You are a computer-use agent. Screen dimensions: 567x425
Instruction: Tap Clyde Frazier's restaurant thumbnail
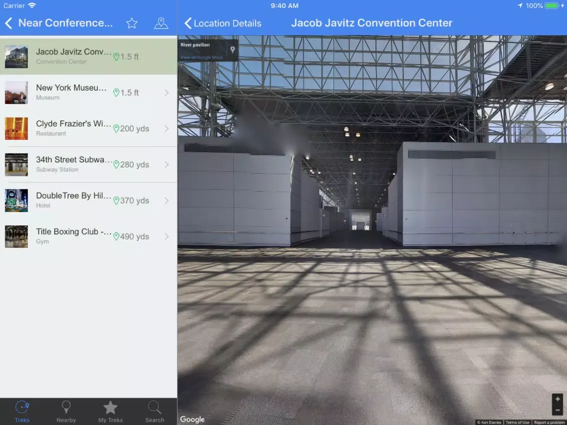click(x=16, y=128)
